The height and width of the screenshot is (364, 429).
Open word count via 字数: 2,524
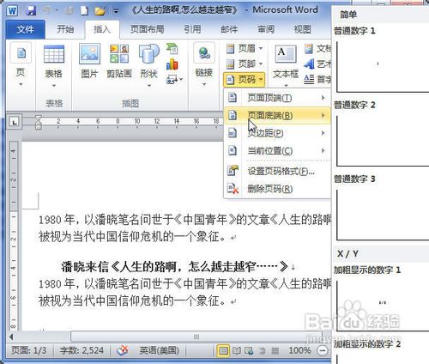coord(82,350)
